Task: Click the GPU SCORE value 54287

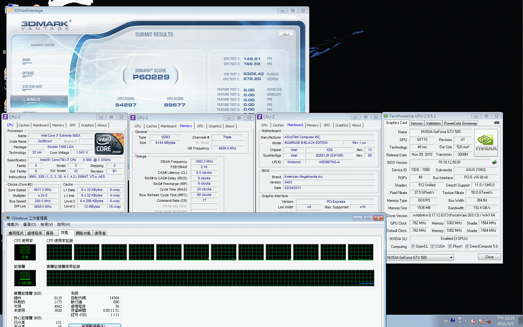Action: [x=126, y=105]
